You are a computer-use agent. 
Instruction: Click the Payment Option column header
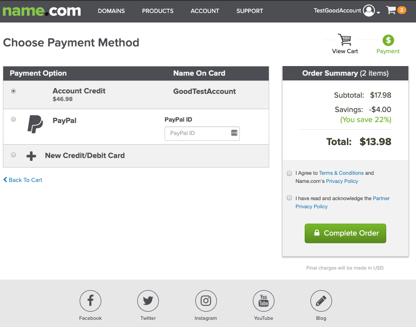pos(38,73)
